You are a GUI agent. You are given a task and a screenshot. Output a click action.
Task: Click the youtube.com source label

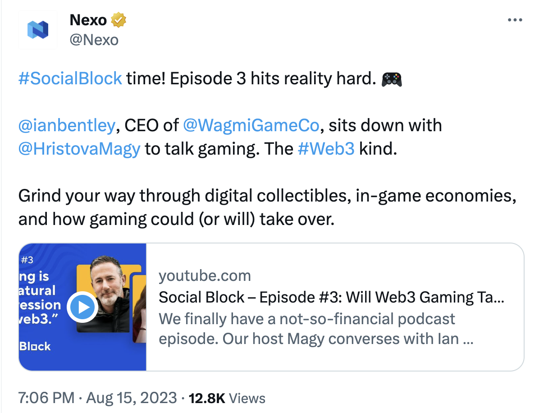[205, 275]
